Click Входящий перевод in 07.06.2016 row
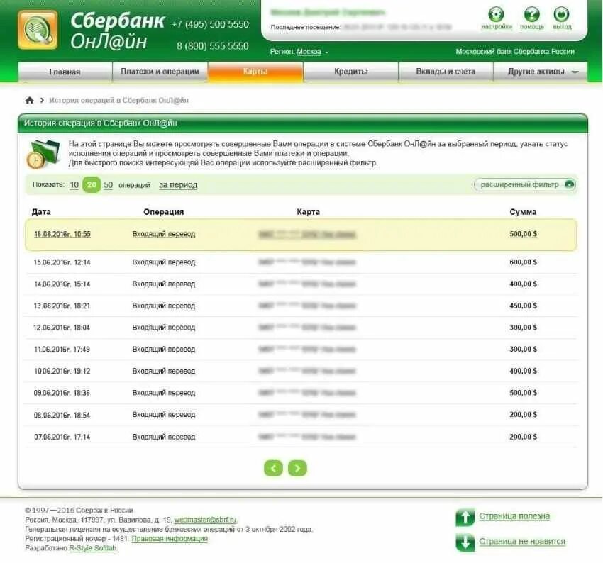The width and height of the screenshot is (603, 563). click(x=163, y=437)
